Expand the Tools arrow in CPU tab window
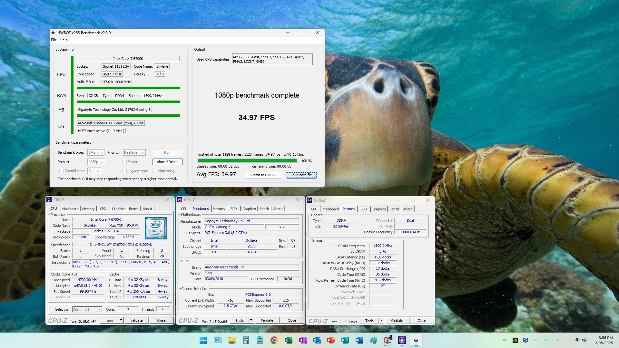 121,320
